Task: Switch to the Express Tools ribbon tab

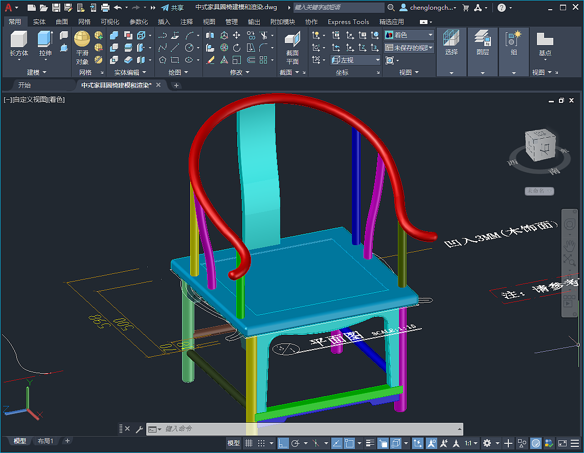Action: tap(348, 21)
